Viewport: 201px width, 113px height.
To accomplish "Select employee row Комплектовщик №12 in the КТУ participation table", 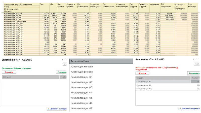I will pos(168,89).
